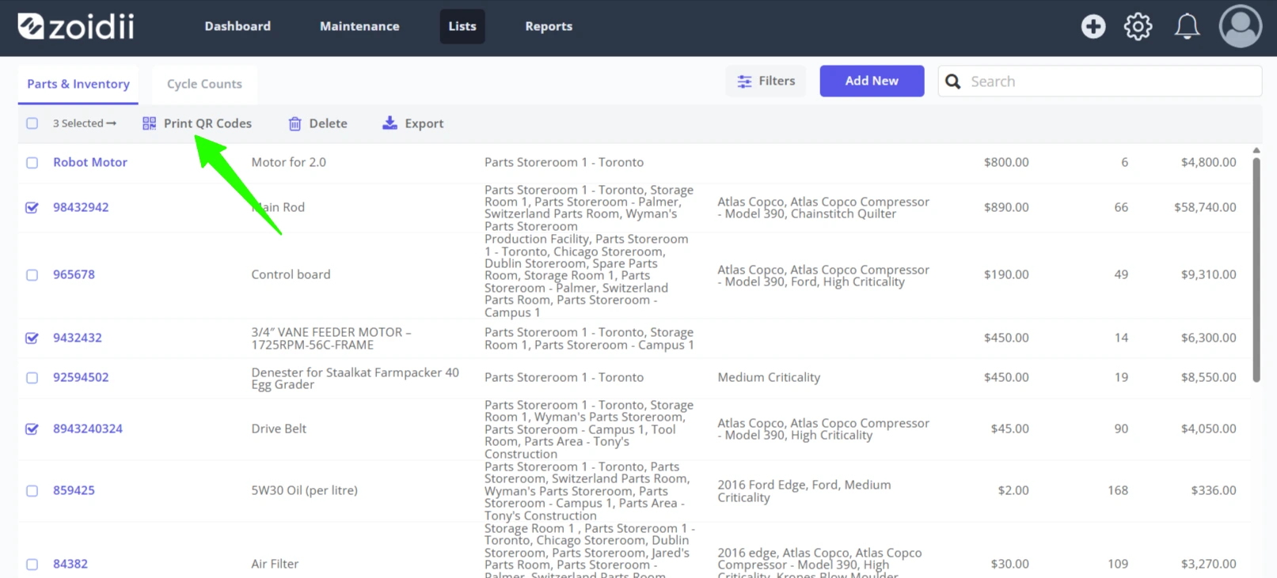Click the vertical scrollbar thumb
The width and height of the screenshot is (1277, 578).
click(x=1256, y=270)
